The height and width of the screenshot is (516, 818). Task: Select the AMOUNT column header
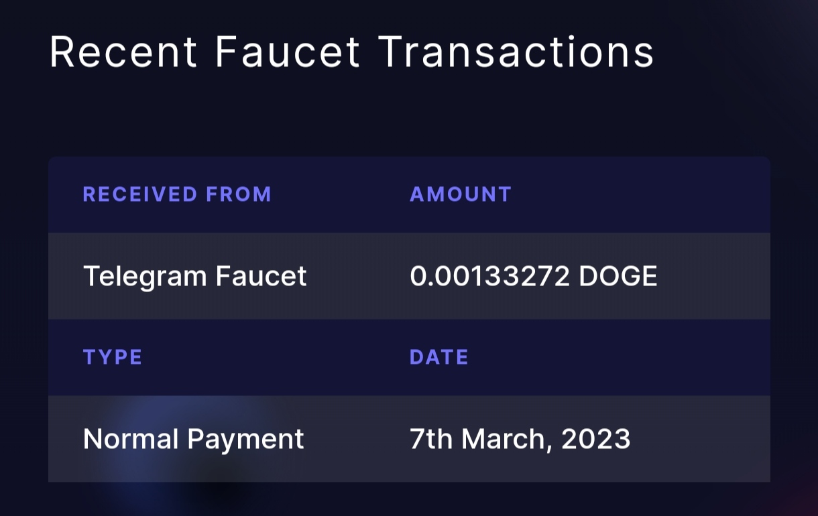pos(461,194)
